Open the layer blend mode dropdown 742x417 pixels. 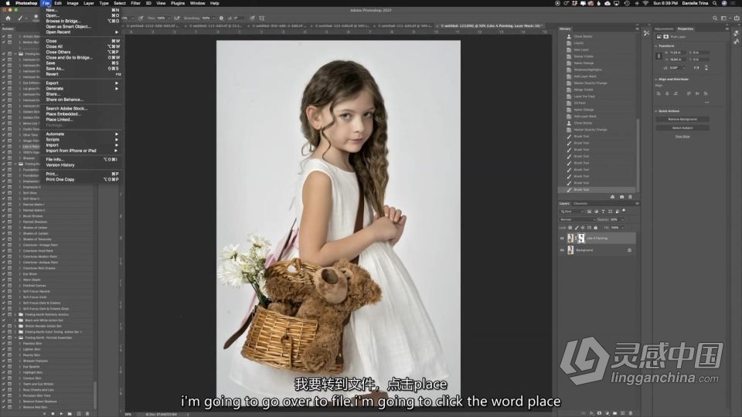[577, 219]
